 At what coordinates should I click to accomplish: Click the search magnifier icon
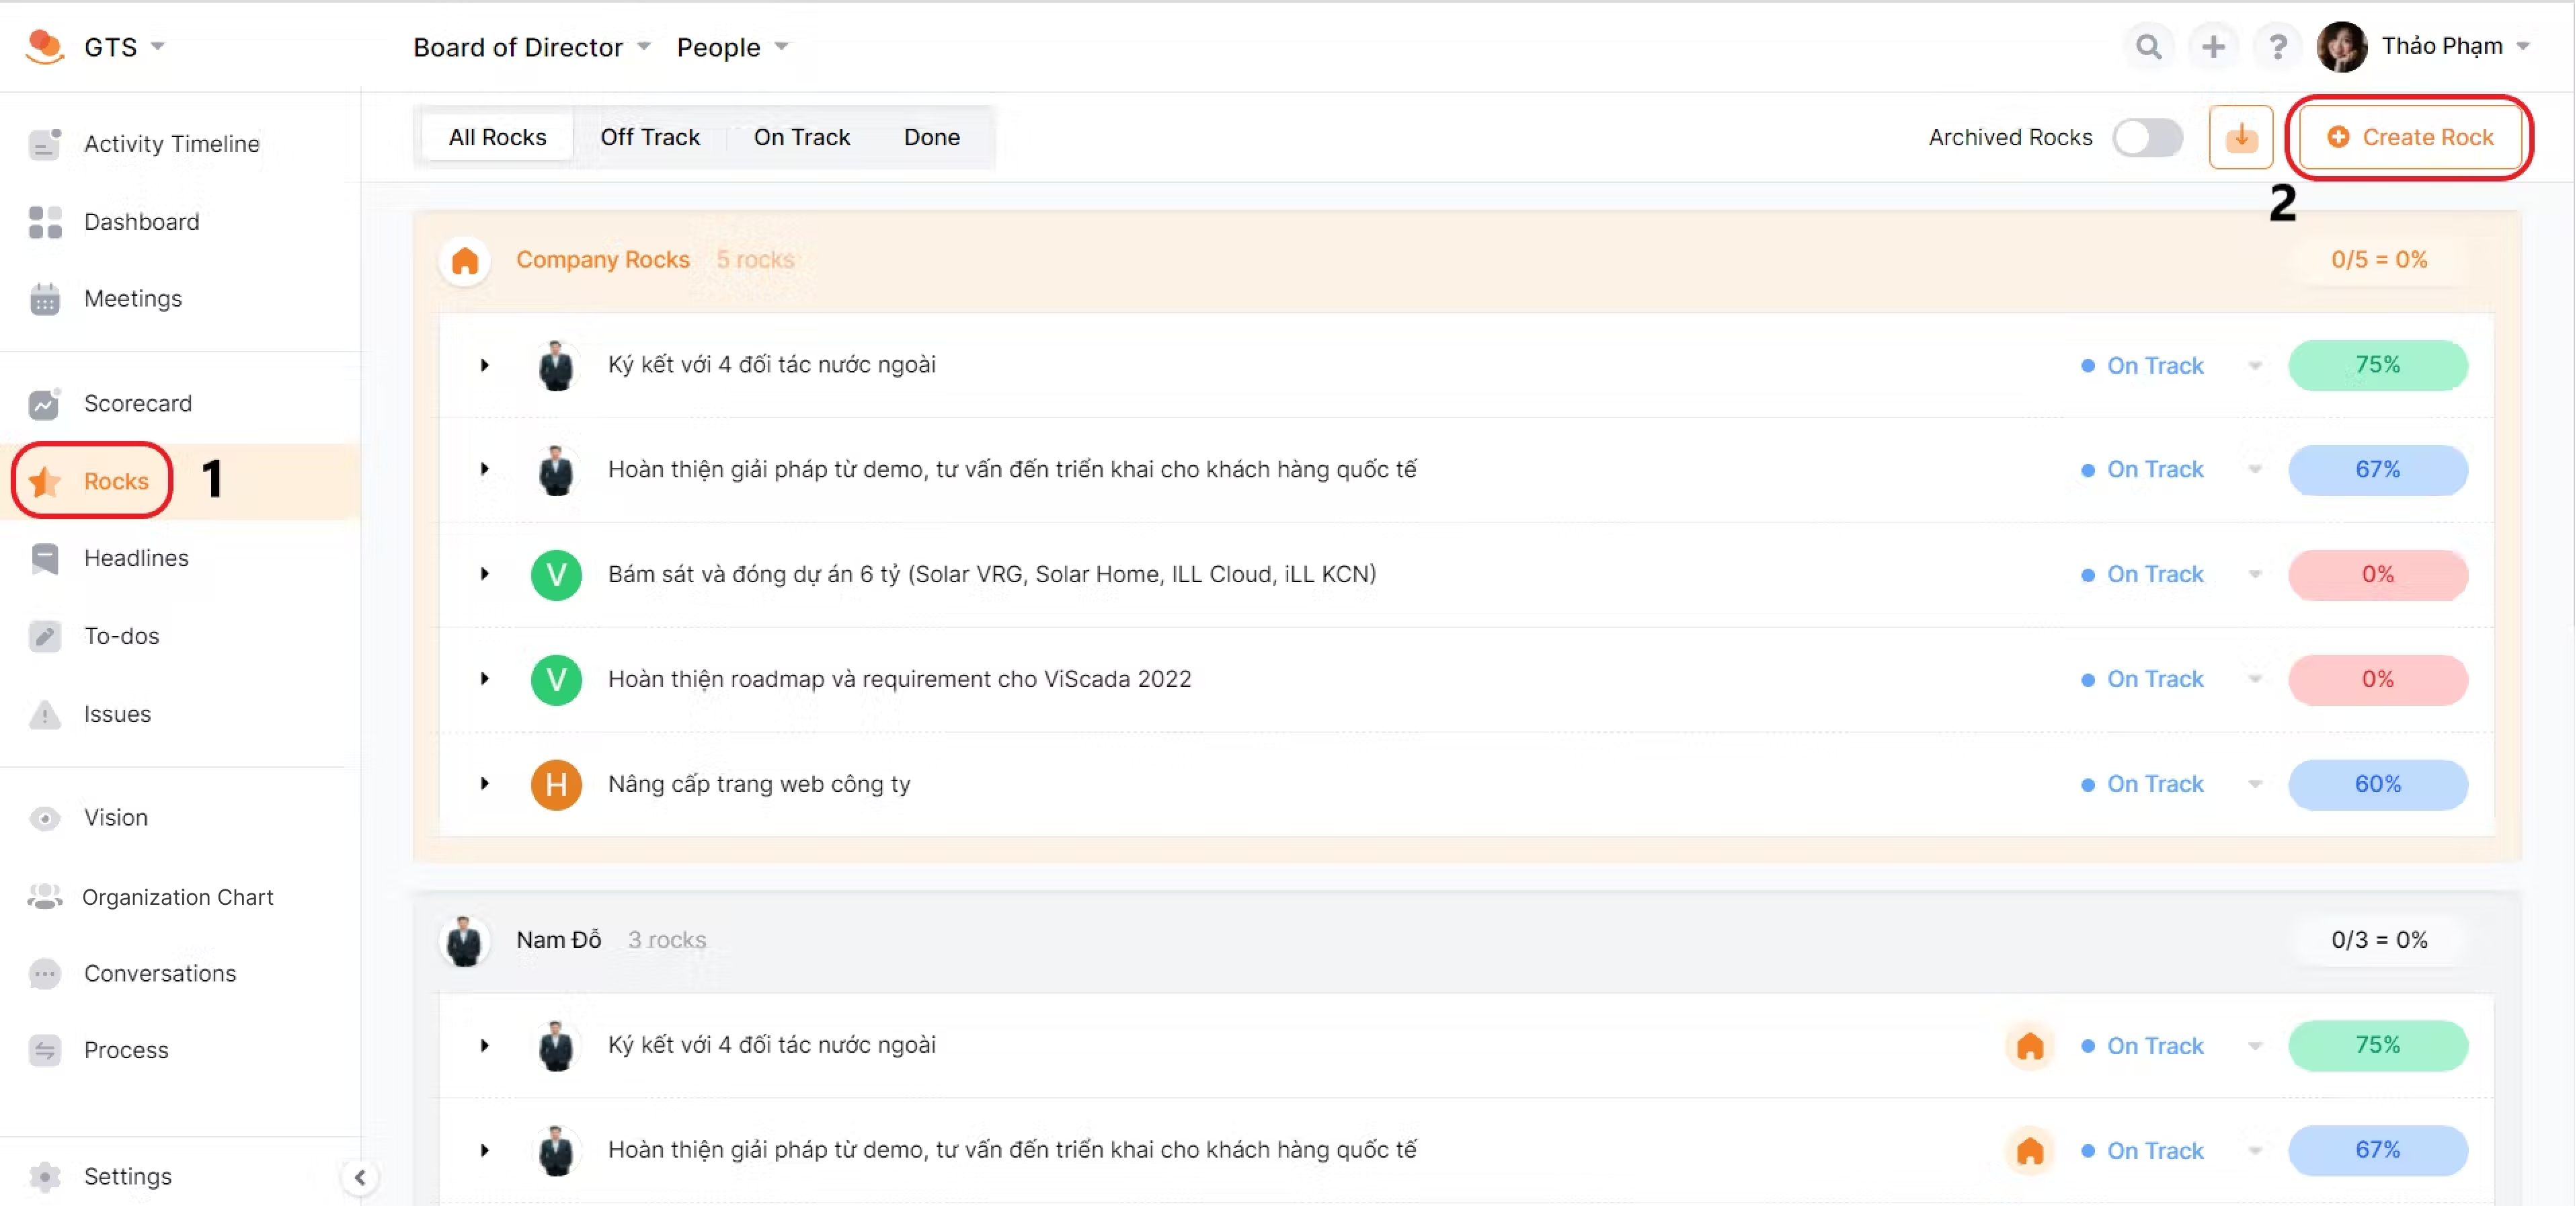coord(2147,47)
